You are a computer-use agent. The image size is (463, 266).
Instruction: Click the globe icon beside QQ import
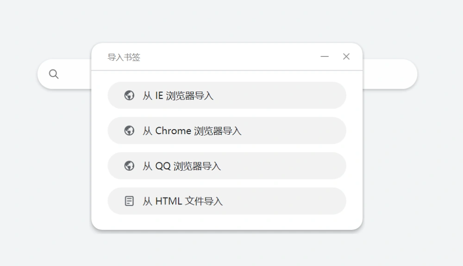point(129,166)
